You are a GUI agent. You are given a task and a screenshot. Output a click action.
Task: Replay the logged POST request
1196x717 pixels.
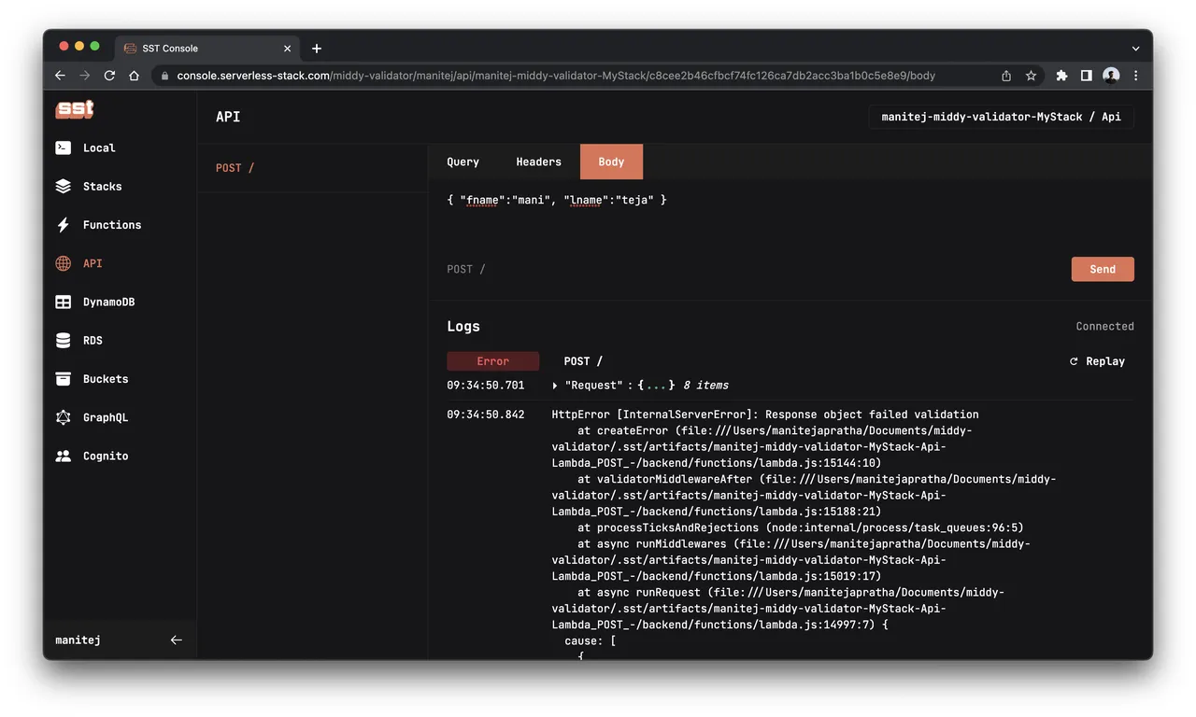(x=1097, y=361)
